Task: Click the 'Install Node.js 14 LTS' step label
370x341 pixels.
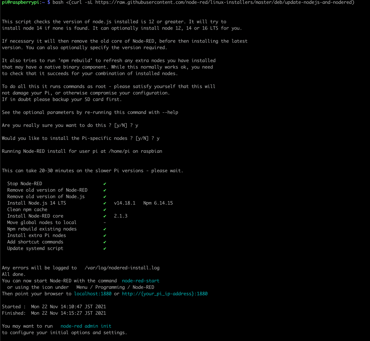Action: [x=37, y=203]
